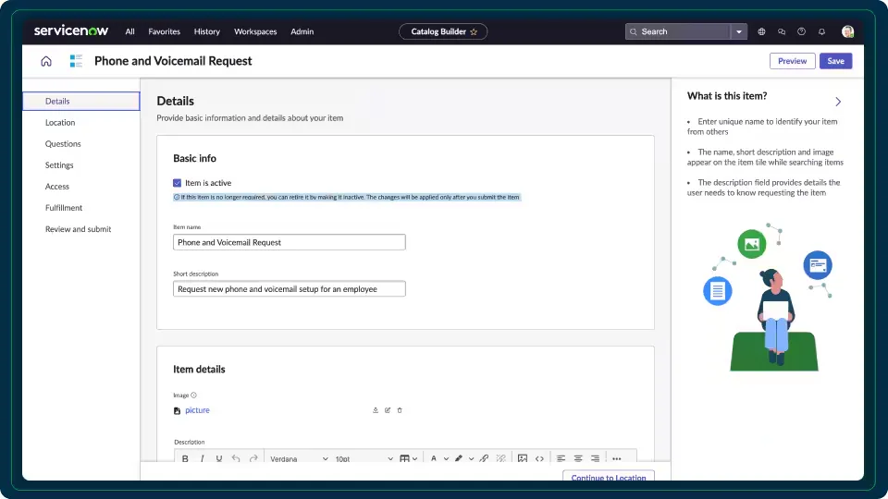The width and height of the screenshot is (888, 499).
Task: Insert an image into the Description
Action: click(523, 458)
